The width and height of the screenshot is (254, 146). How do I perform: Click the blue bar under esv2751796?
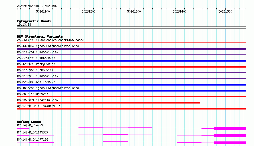click(x=131, y=61)
